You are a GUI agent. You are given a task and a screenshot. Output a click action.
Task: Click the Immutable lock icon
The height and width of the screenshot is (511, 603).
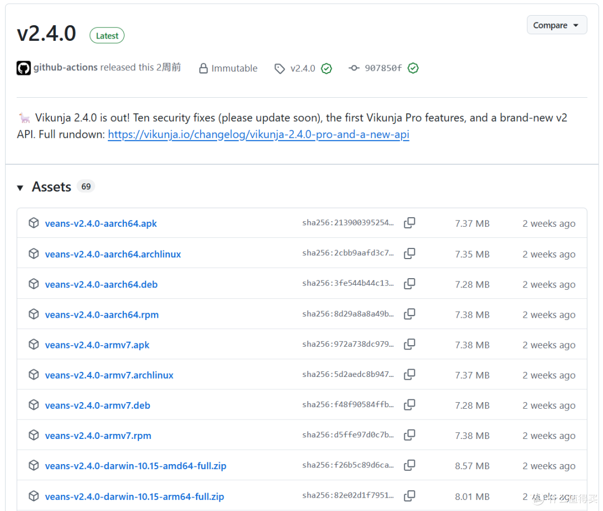(203, 69)
